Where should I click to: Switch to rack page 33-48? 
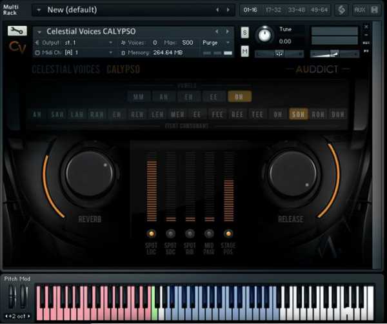click(x=296, y=10)
